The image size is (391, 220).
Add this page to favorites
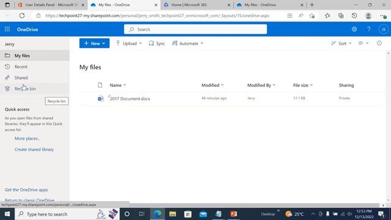point(312,16)
